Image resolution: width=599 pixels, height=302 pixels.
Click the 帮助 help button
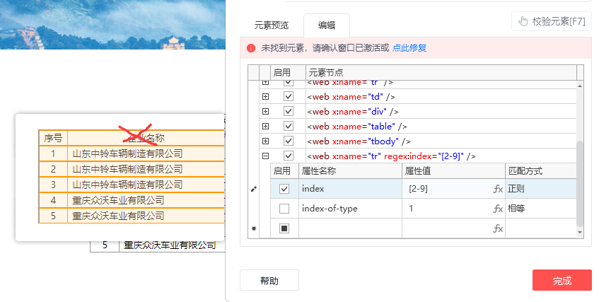[269, 281]
